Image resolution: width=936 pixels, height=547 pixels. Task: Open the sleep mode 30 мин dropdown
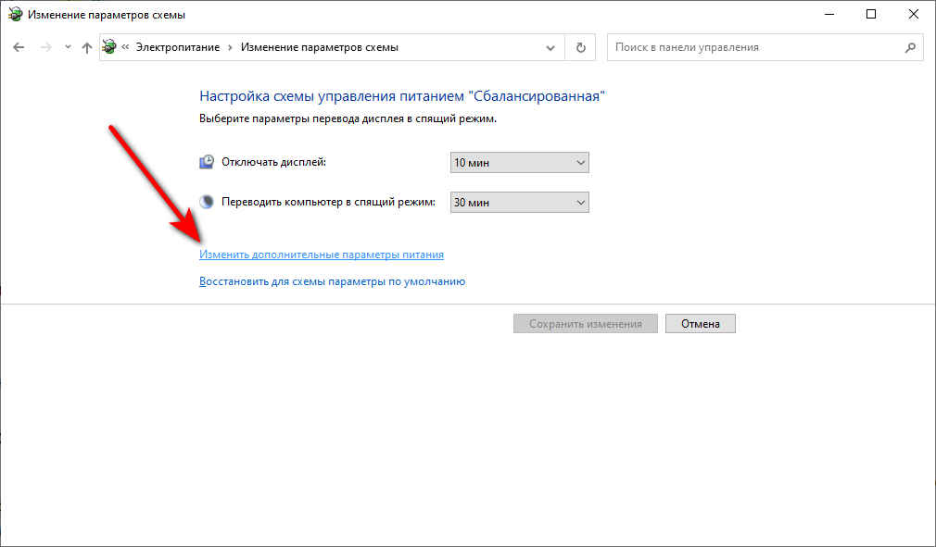(x=519, y=202)
